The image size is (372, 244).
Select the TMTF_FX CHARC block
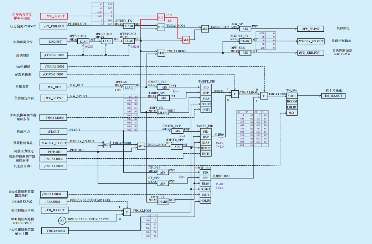click(163, 201)
